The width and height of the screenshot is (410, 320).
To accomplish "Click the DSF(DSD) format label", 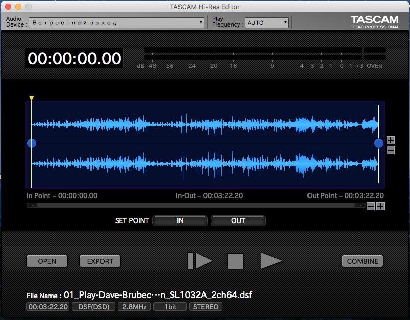I will [x=94, y=307].
